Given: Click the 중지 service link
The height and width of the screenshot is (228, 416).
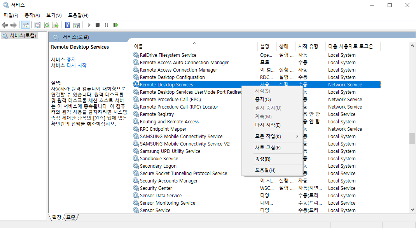Looking at the screenshot, I should (71, 60).
